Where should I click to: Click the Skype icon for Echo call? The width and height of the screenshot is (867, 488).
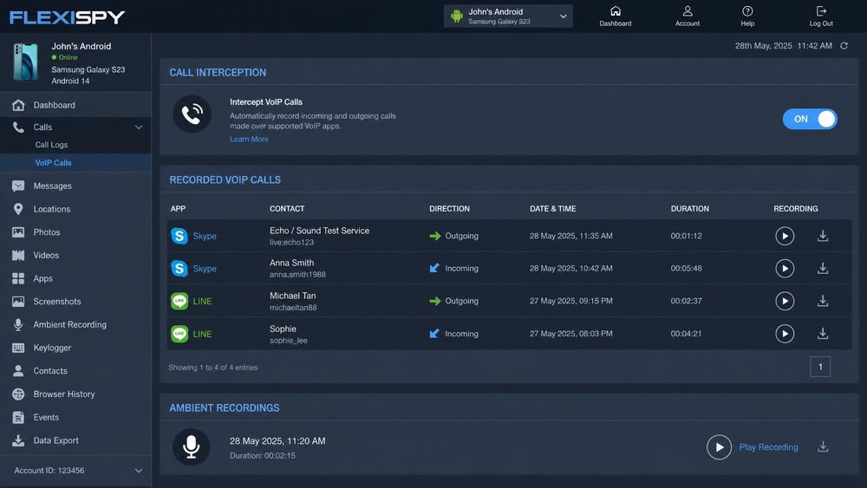179,236
